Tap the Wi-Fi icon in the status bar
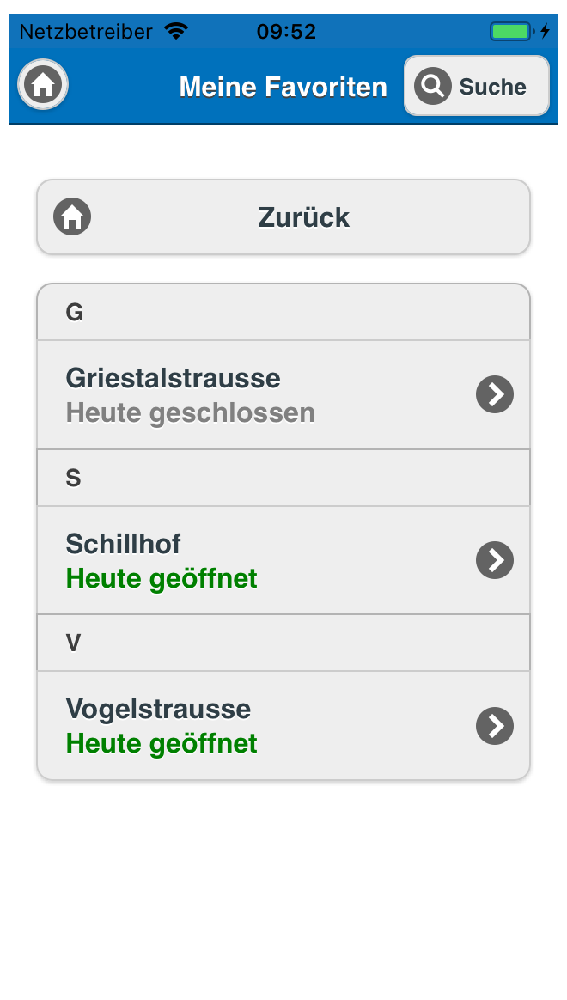The width and height of the screenshot is (567, 1000). [176, 32]
